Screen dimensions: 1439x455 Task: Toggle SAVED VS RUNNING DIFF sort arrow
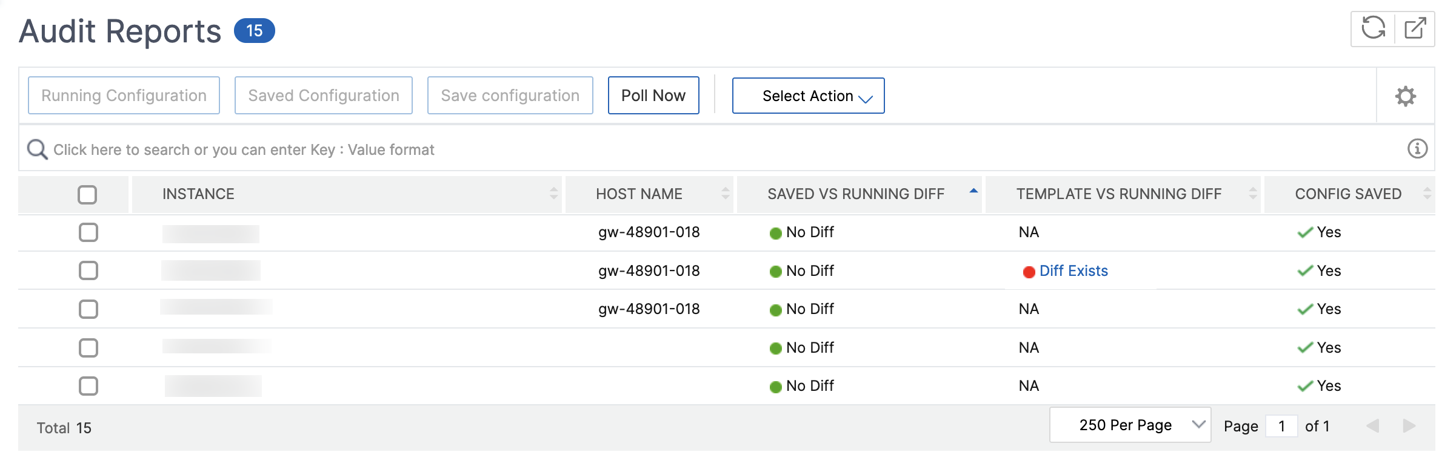pyautogui.click(x=973, y=191)
